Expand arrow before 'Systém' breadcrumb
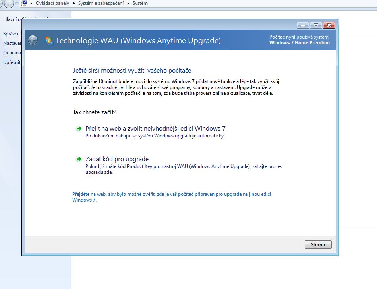The height and width of the screenshot is (289, 377). pos(128,3)
